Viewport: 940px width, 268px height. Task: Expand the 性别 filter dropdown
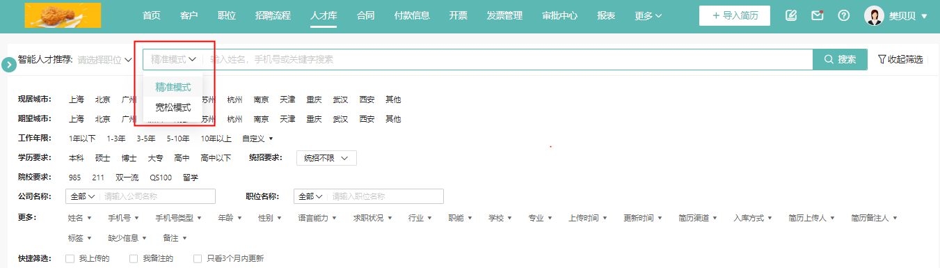[x=270, y=218]
